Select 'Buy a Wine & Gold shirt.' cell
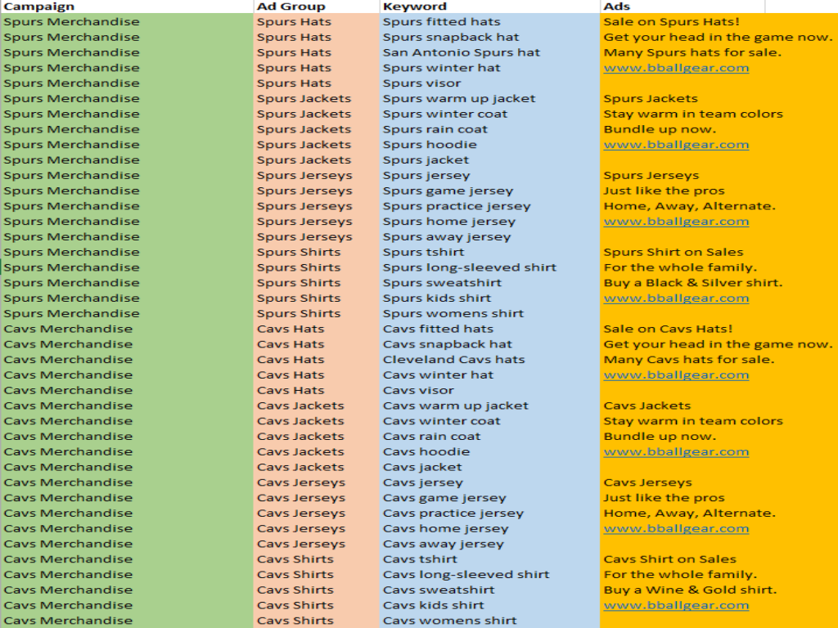 pyautogui.click(x=690, y=590)
